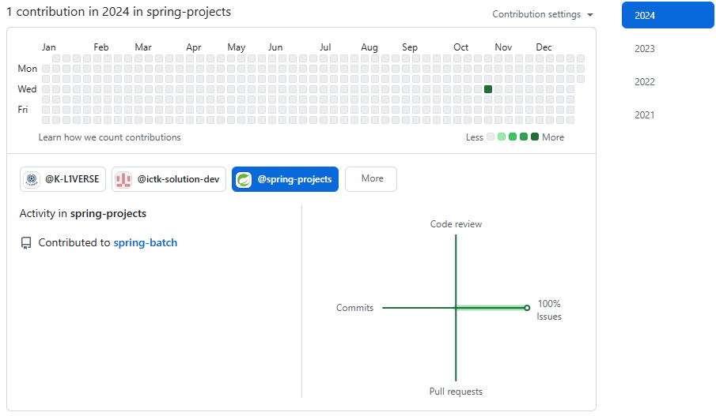Click the darkest green legend swatch
The width and height of the screenshot is (716, 416).
(535, 137)
